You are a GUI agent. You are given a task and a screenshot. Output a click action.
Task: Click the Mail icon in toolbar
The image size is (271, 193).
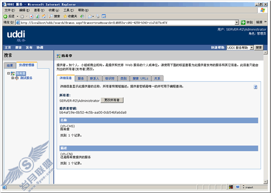(90, 16)
